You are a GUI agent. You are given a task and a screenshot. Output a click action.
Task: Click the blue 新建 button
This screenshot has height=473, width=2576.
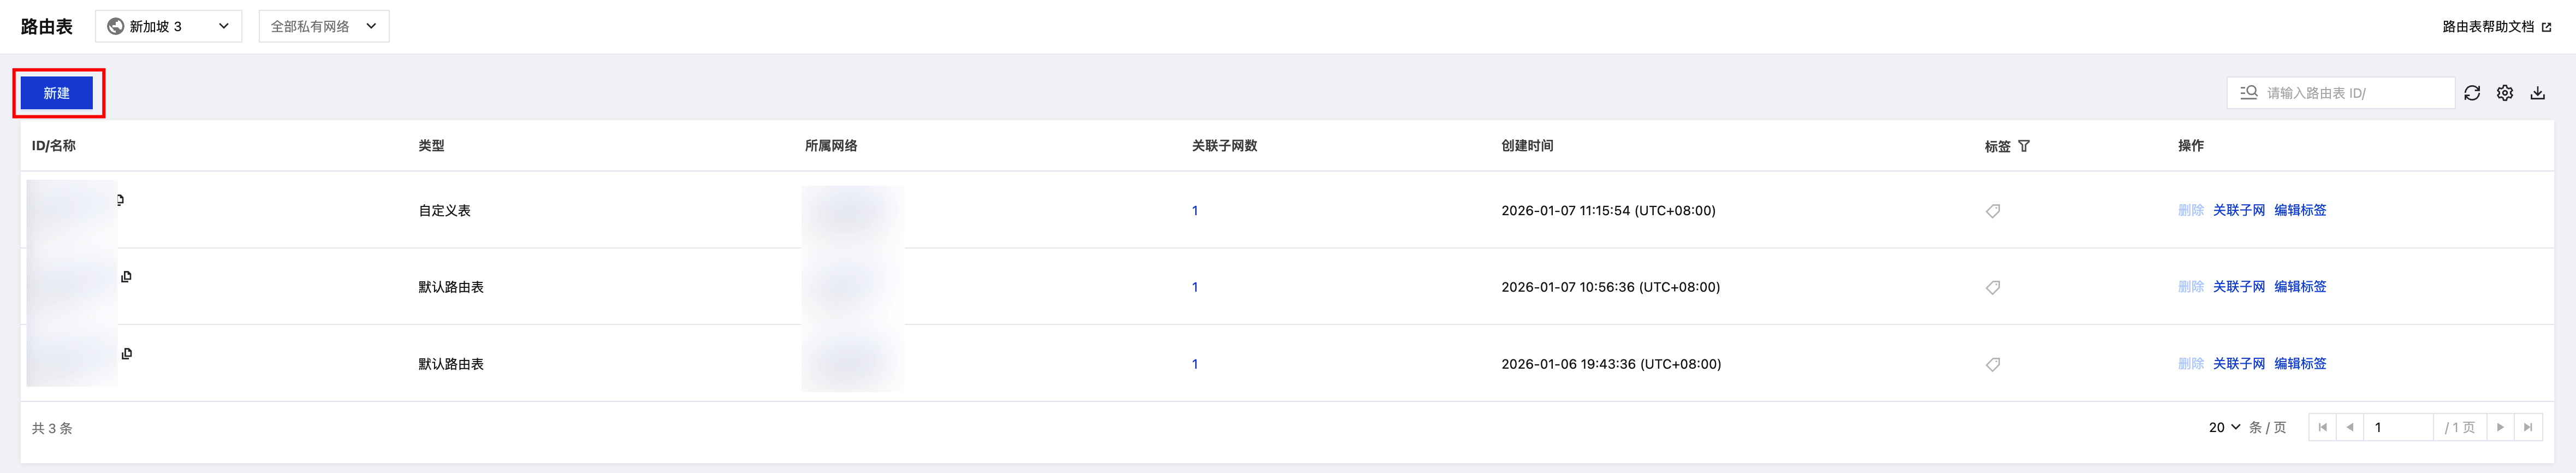pos(57,93)
